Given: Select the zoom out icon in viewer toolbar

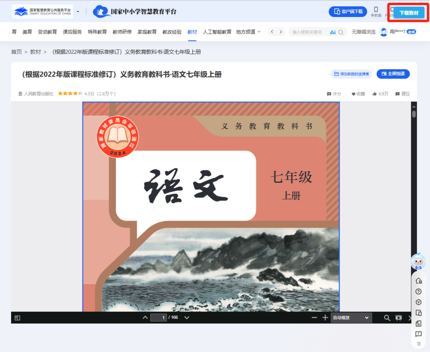Looking at the screenshot, I should coord(314,318).
